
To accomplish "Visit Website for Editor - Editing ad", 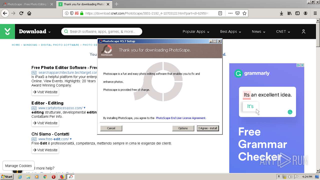I will pyautogui.click(x=45, y=123).
